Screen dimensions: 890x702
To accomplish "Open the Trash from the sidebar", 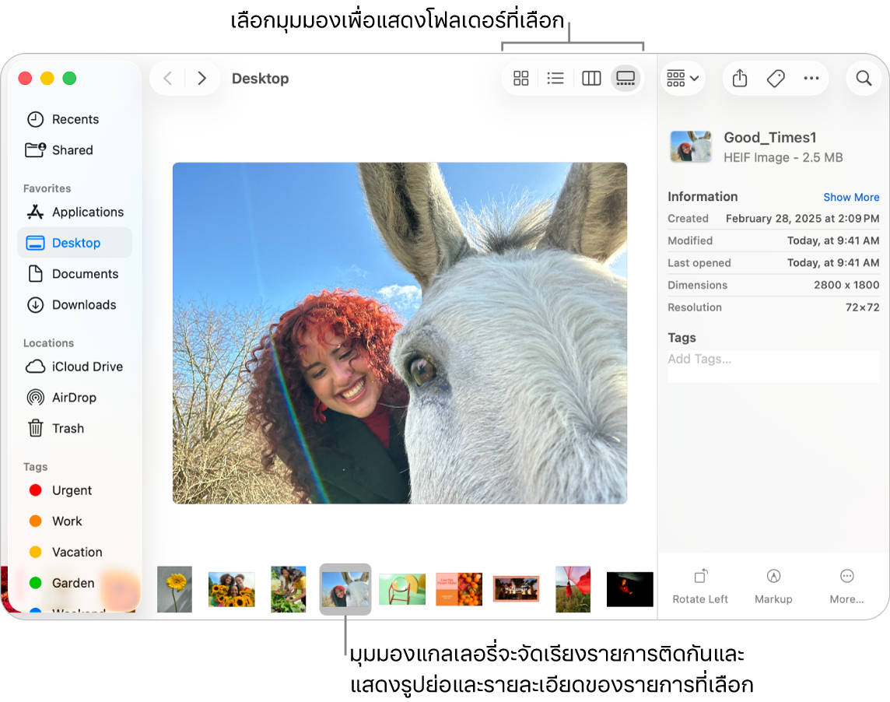I will [68, 429].
